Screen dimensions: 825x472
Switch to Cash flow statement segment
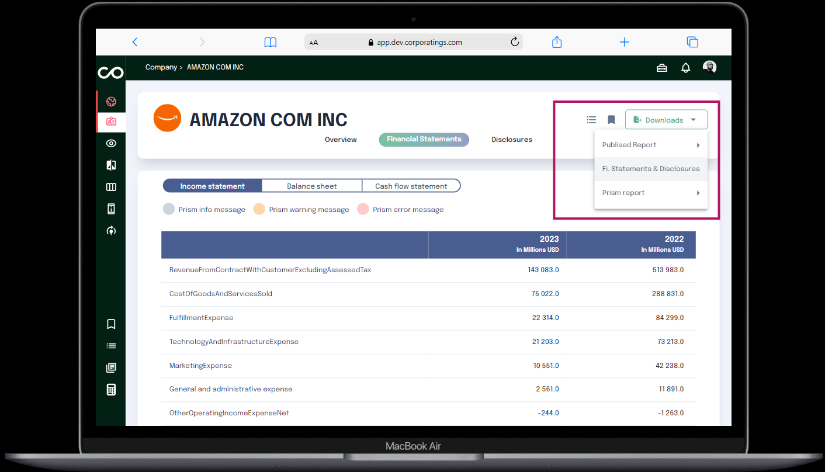[411, 186]
